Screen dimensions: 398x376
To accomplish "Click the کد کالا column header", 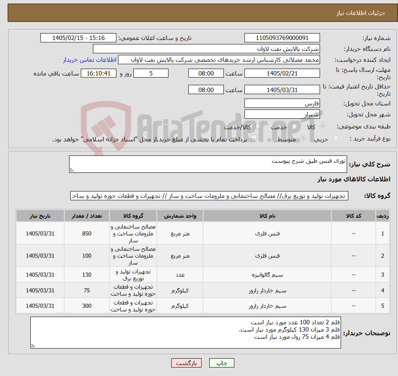I will click(354, 216).
